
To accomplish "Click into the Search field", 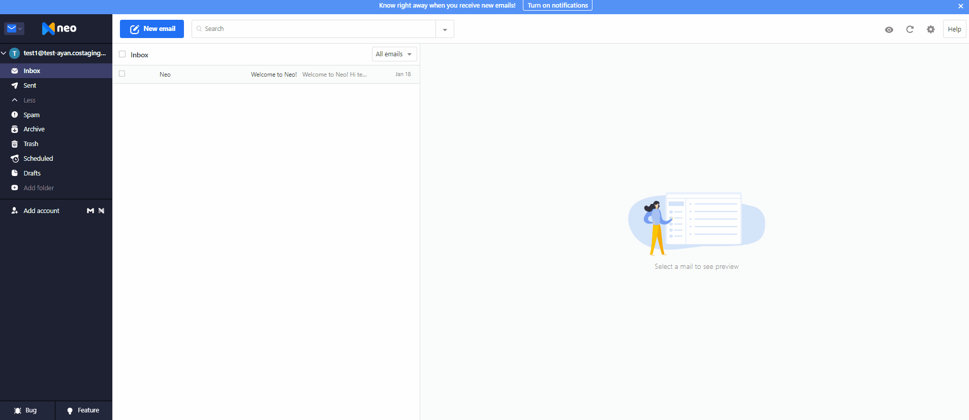I will [x=314, y=29].
